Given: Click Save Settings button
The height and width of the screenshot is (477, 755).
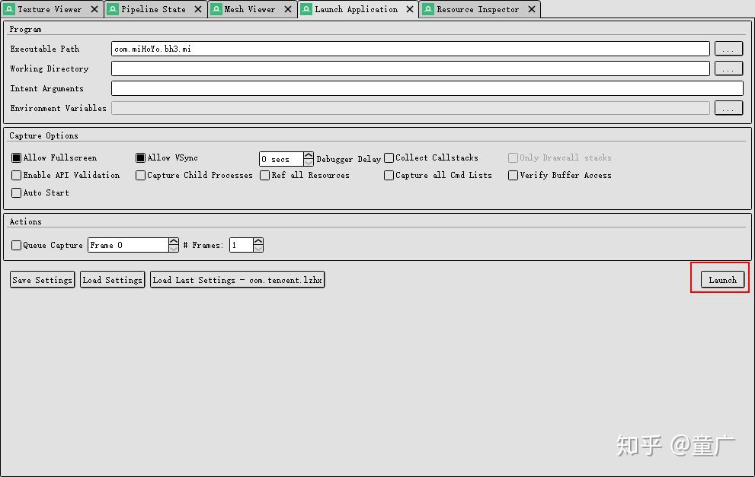Looking at the screenshot, I should pyautogui.click(x=43, y=280).
